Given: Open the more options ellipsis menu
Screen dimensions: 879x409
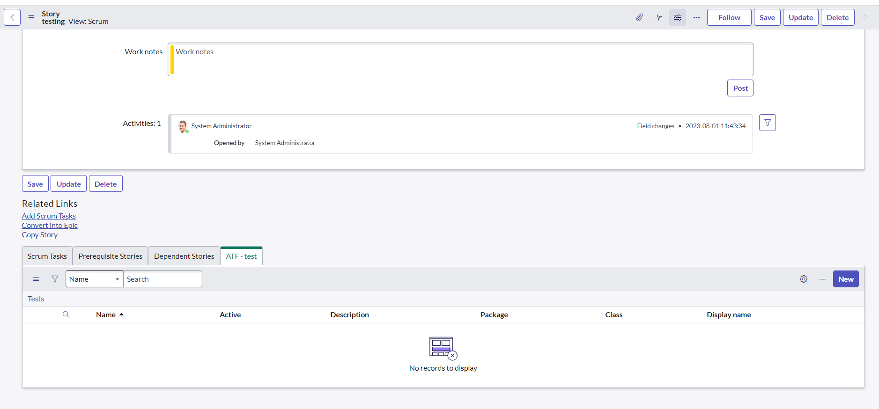Looking at the screenshot, I should (696, 17).
